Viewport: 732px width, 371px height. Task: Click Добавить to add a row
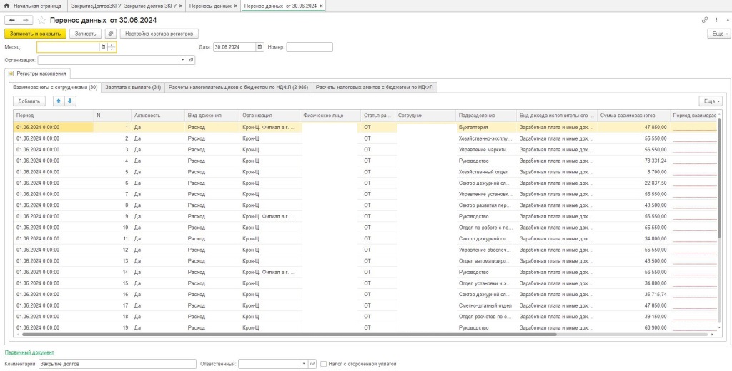coord(29,101)
